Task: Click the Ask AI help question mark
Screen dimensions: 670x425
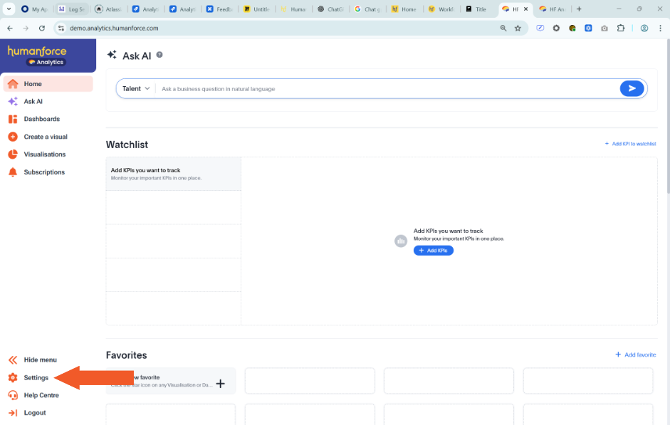Action: click(159, 55)
